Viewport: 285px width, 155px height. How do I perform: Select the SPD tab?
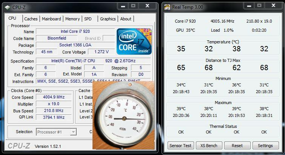point(88,19)
